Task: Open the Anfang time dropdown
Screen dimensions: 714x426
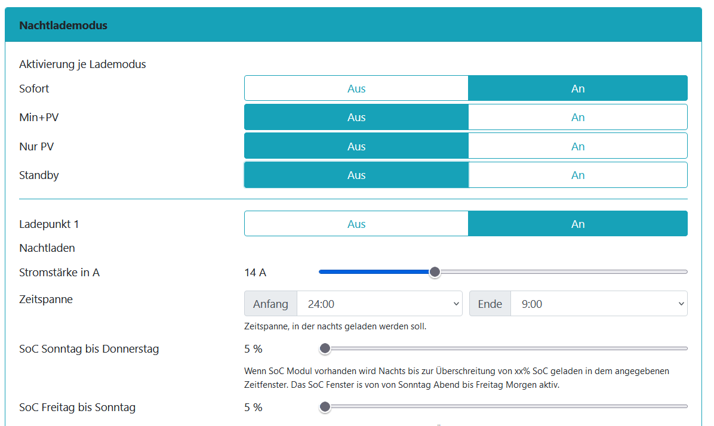Action: (x=380, y=304)
